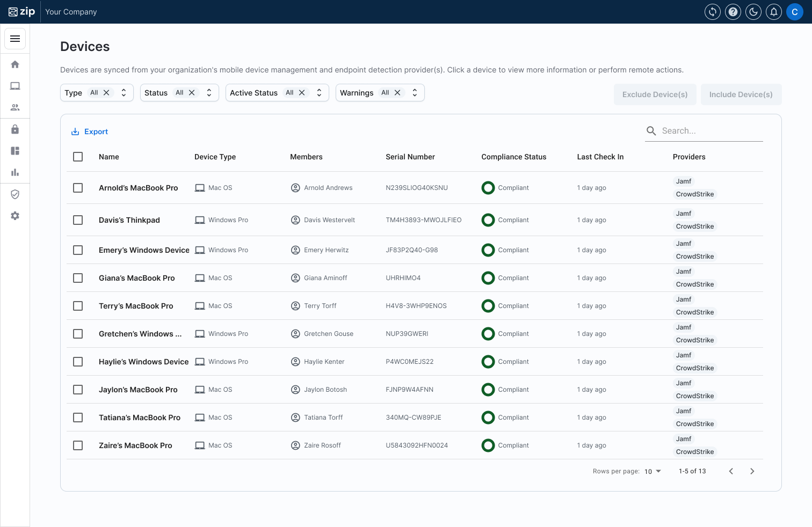Open the notifications bell icon

tap(774, 12)
